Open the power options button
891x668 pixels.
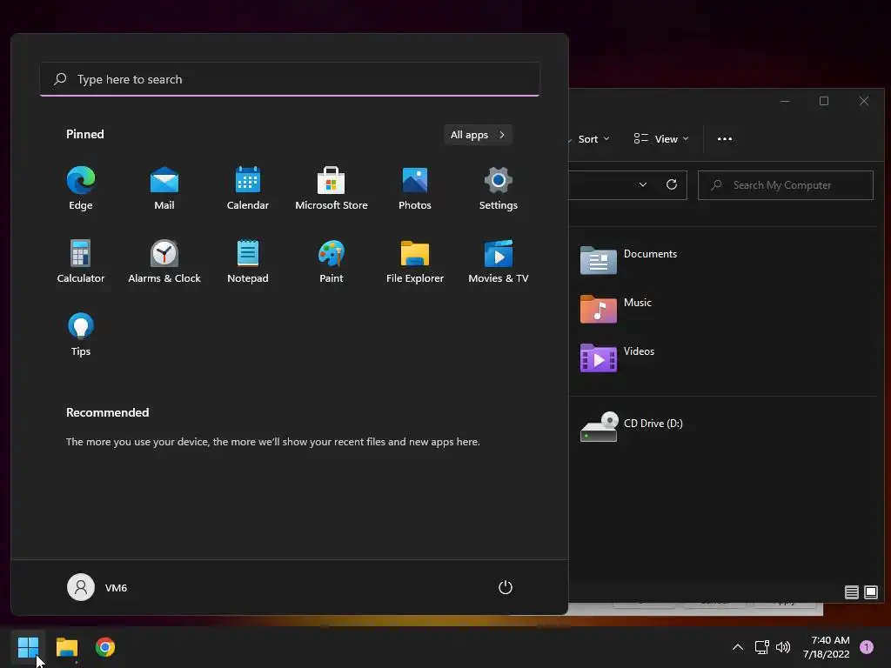(506, 587)
